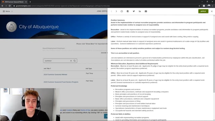
Task: Reload the page in browser
Action: point(10,6)
